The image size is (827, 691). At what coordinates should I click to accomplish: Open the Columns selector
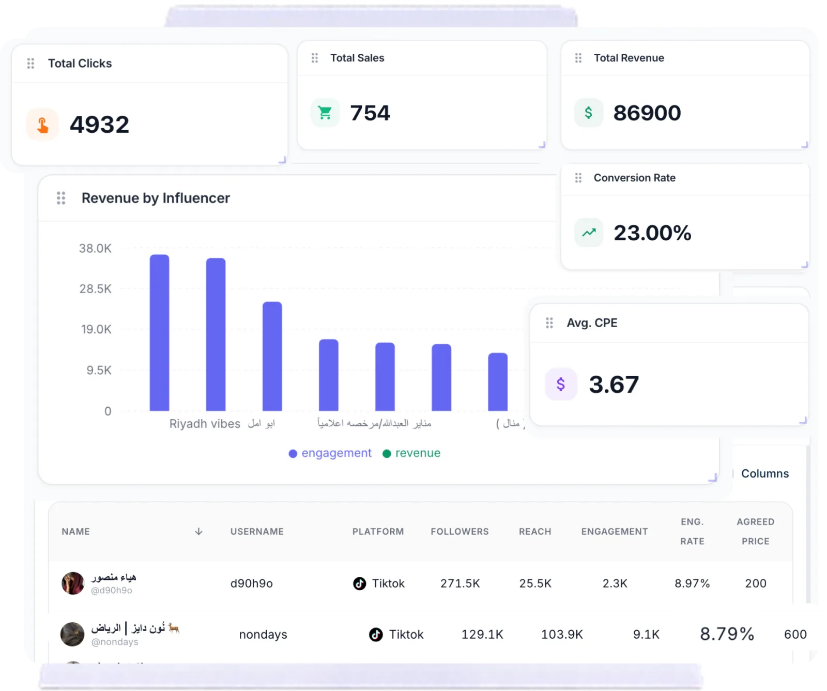point(765,474)
